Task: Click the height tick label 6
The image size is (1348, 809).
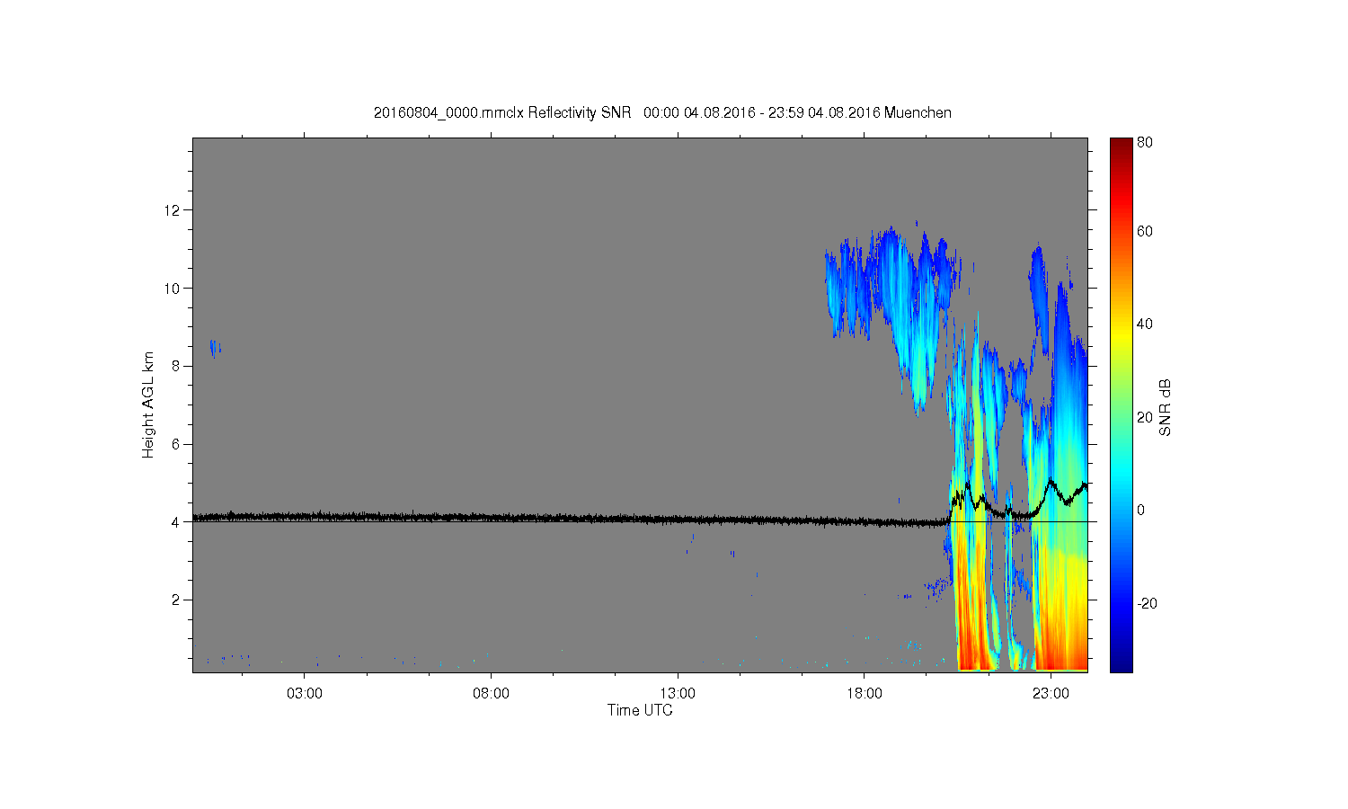Action: tap(176, 444)
